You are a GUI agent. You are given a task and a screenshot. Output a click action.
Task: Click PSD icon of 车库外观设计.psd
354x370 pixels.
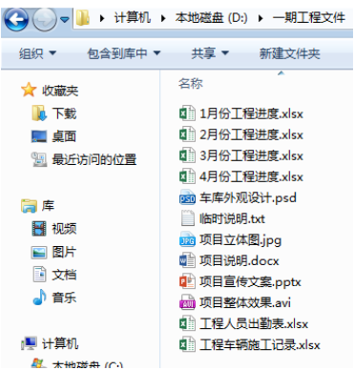[187, 197]
